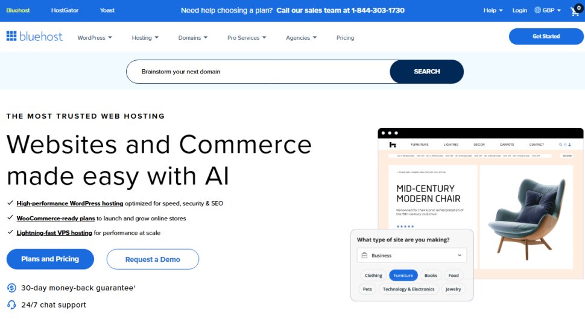
Task: Click the SEARCH button
Action: click(x=427, y=72)
